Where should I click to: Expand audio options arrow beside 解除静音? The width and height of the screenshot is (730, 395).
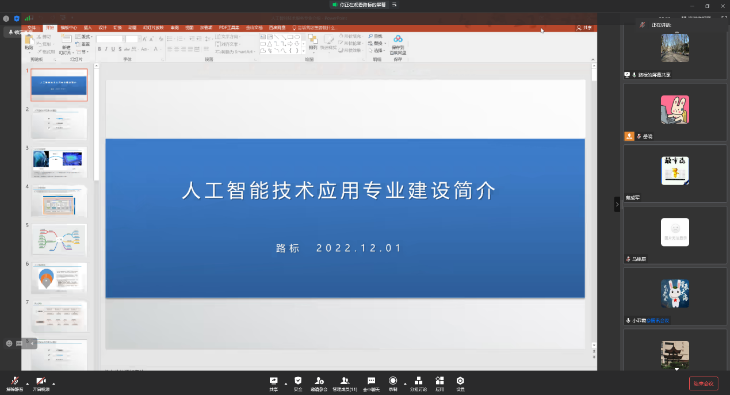27,384
